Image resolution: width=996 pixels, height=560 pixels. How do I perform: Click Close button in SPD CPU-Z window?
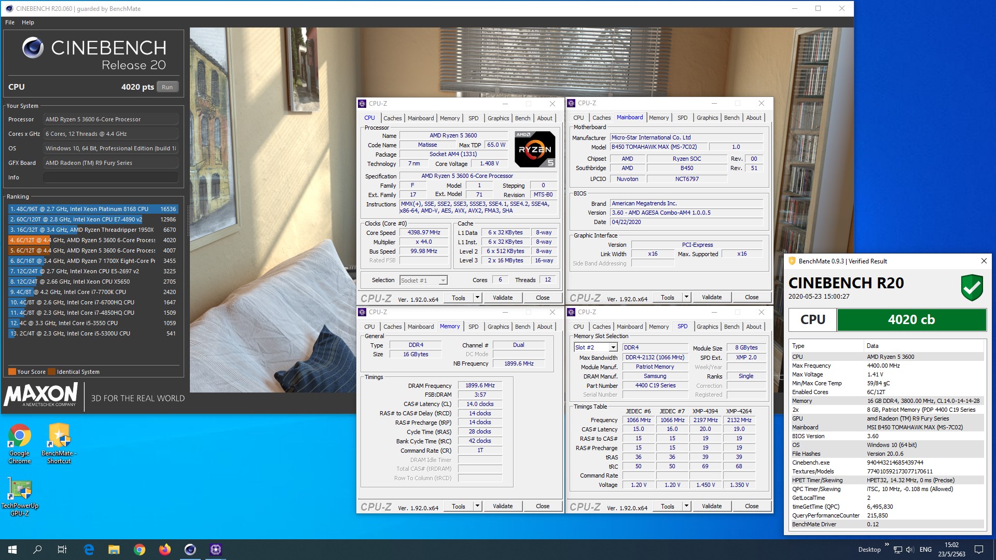click(x=752, y=506)
